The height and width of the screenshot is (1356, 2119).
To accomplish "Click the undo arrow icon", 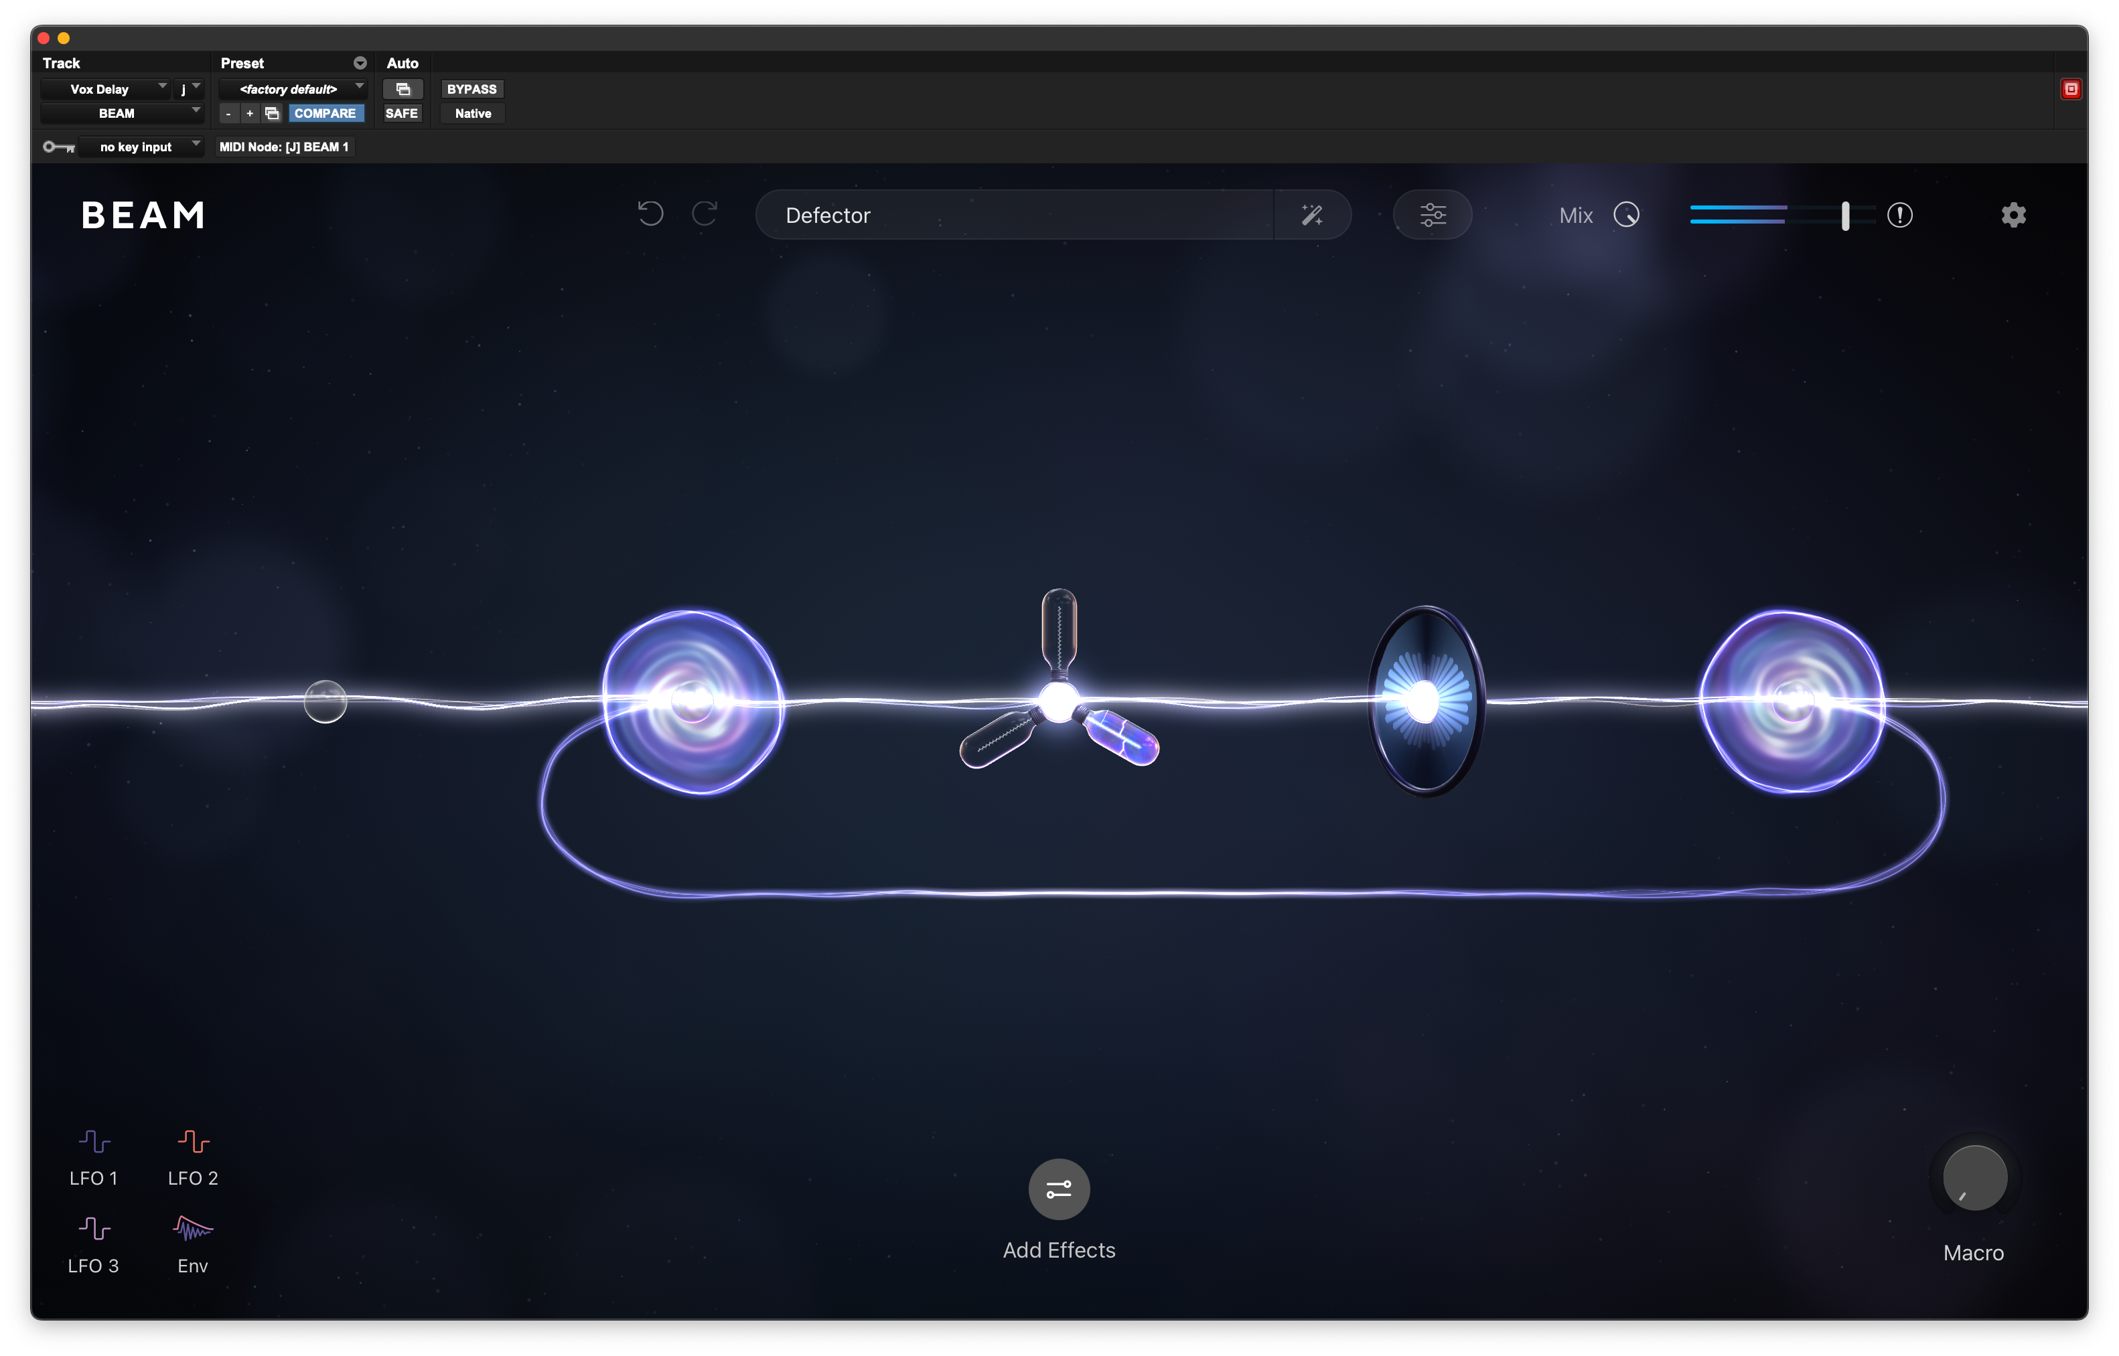I will 650,214.
